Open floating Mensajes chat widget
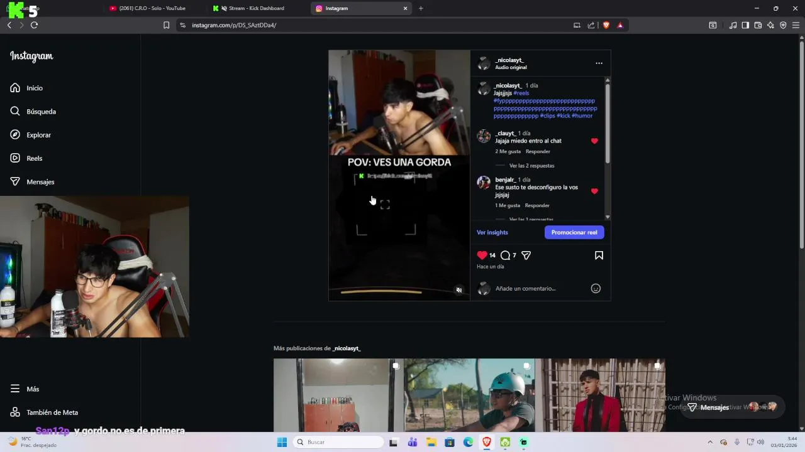The width and height of the screenshot is (805, 452). [733, 407]
